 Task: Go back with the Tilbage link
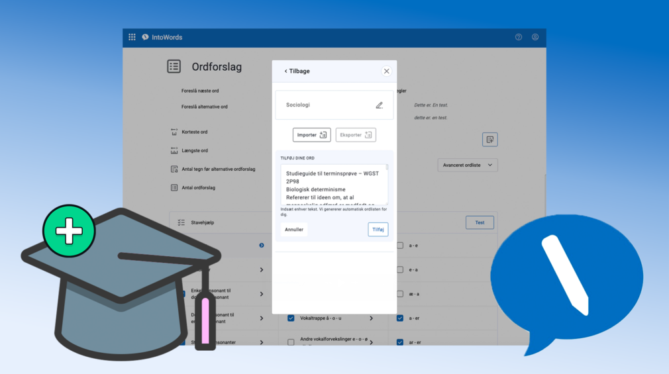pyautogui.click(x=297, y=71)
